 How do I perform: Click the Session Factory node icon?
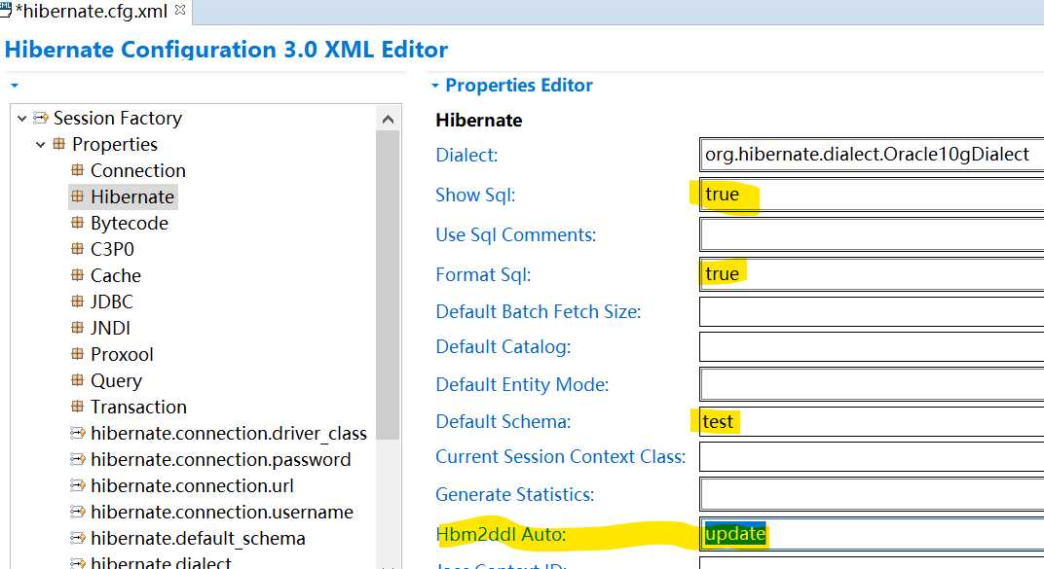[x=41, y=118]
